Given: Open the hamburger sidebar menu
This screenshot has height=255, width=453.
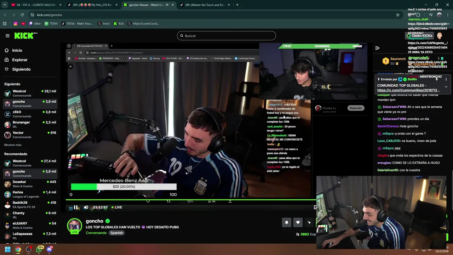Looking at the screenshot, I should (7, 35).
